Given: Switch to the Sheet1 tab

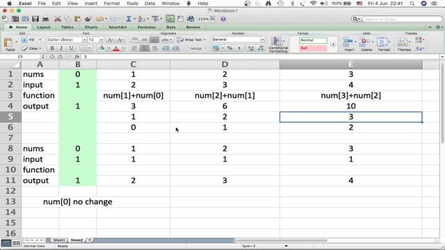Looking at the screenshot, I should (x=59, y=240).
